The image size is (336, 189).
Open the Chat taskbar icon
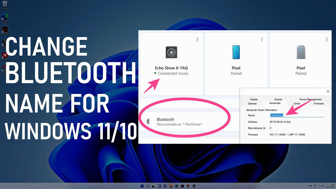coord(165,186)
